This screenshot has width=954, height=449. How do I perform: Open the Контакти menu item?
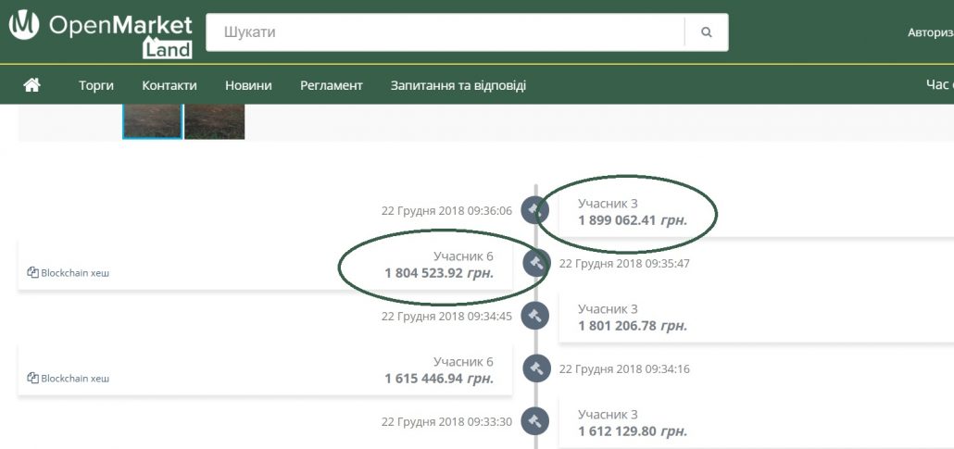[x=169, y=86]
